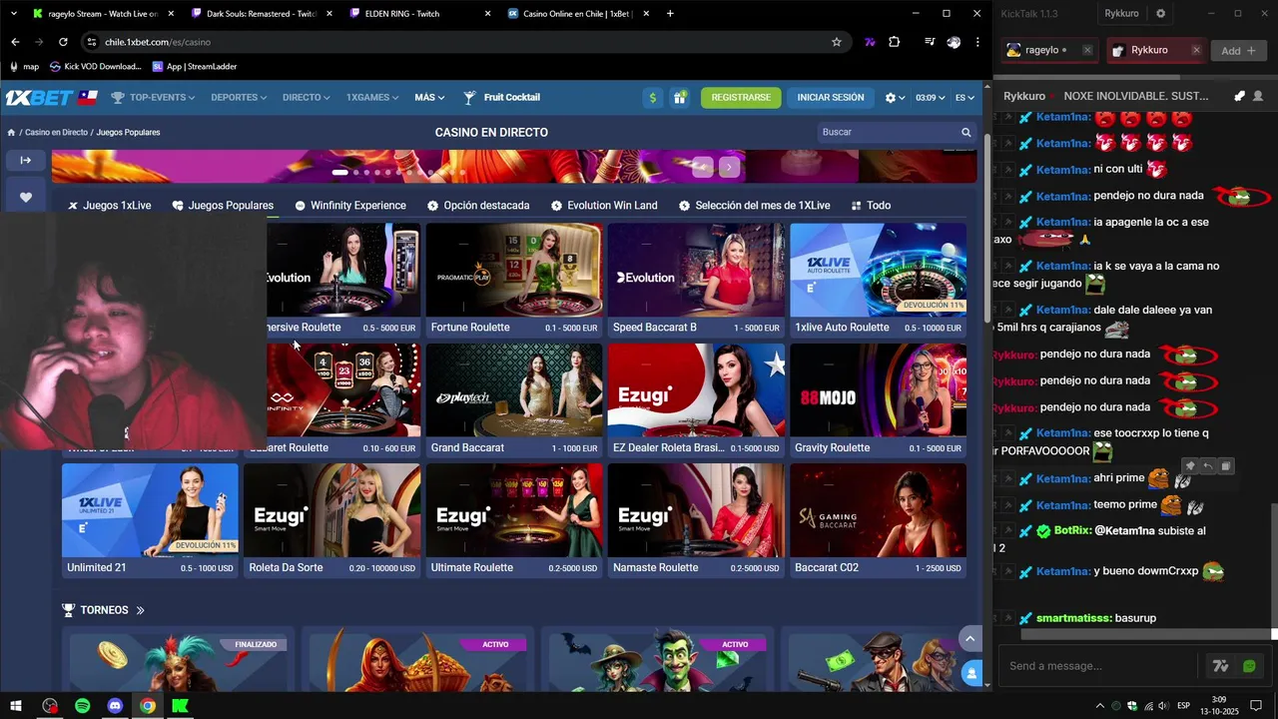1278x719 pixels.
Task: Open the 03:09 time zone dropdown
Action: coord(930,98)
